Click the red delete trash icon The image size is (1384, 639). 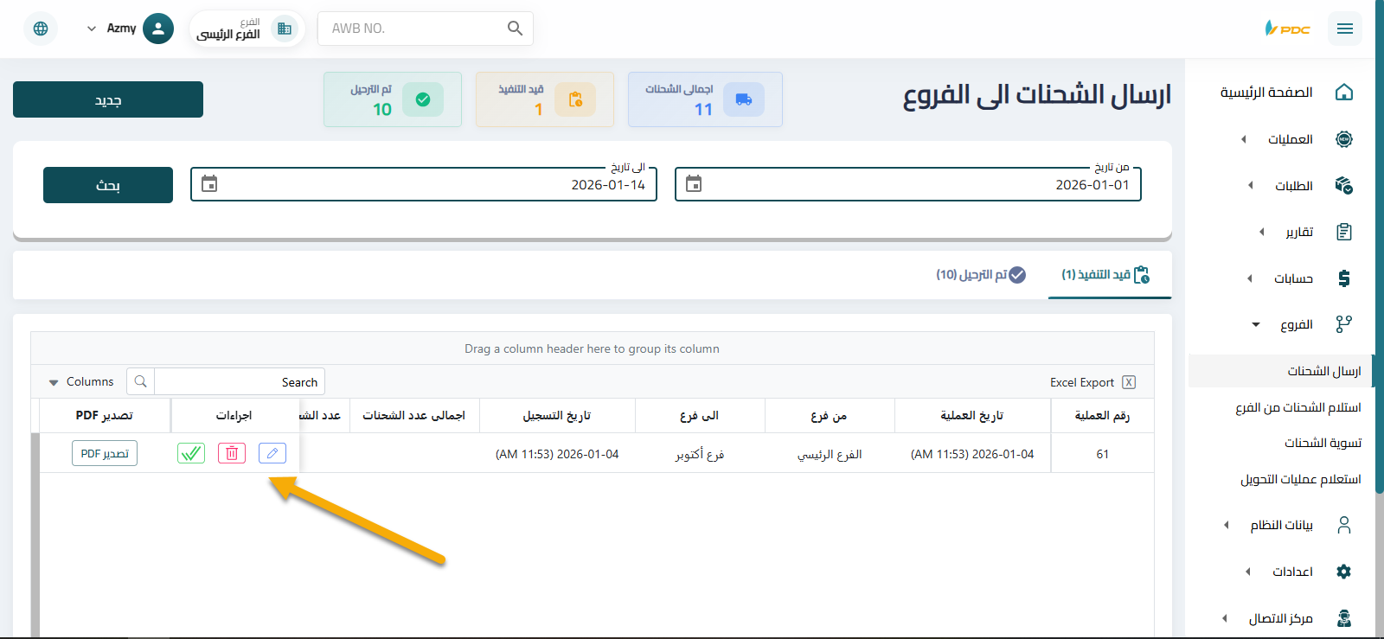232,453
